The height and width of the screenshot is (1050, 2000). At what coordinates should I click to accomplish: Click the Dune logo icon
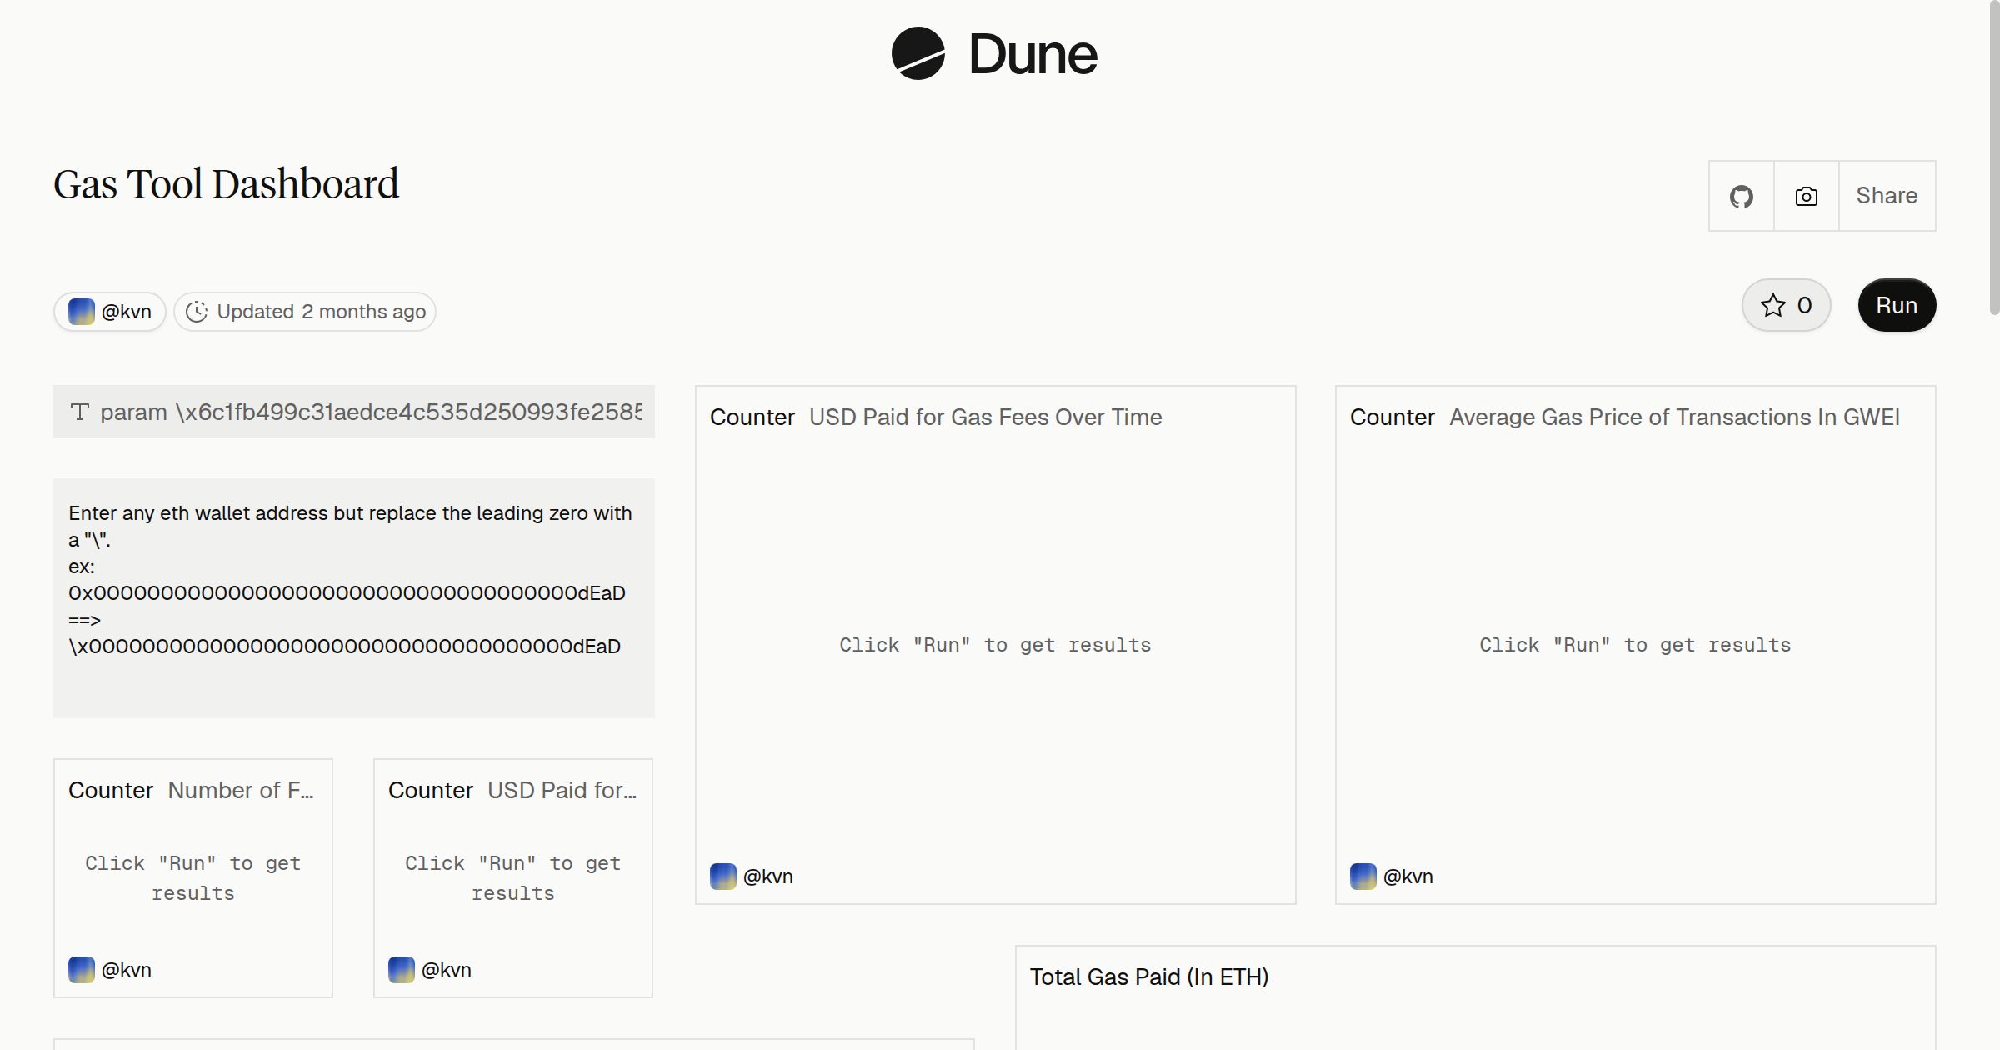917,53
